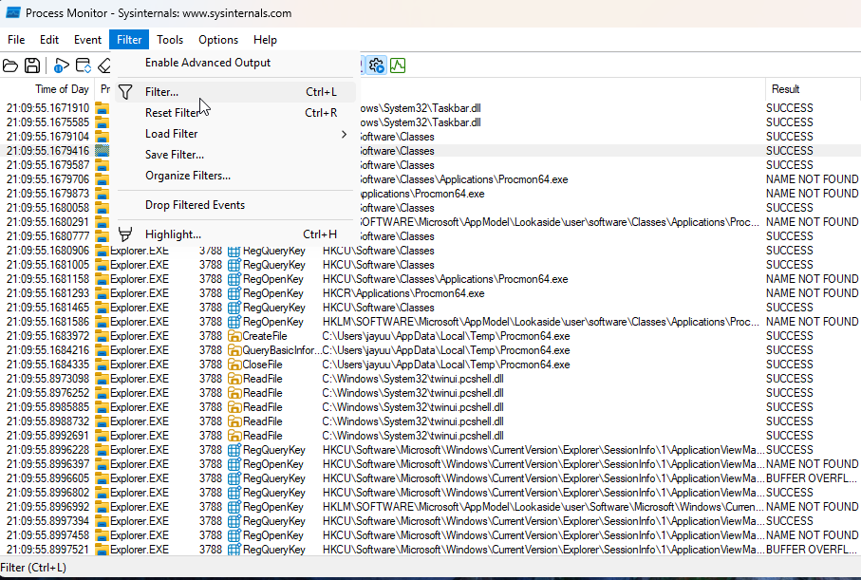861x580 pixels.
Task: Click the Result column header
Action: tap(813, 89)
